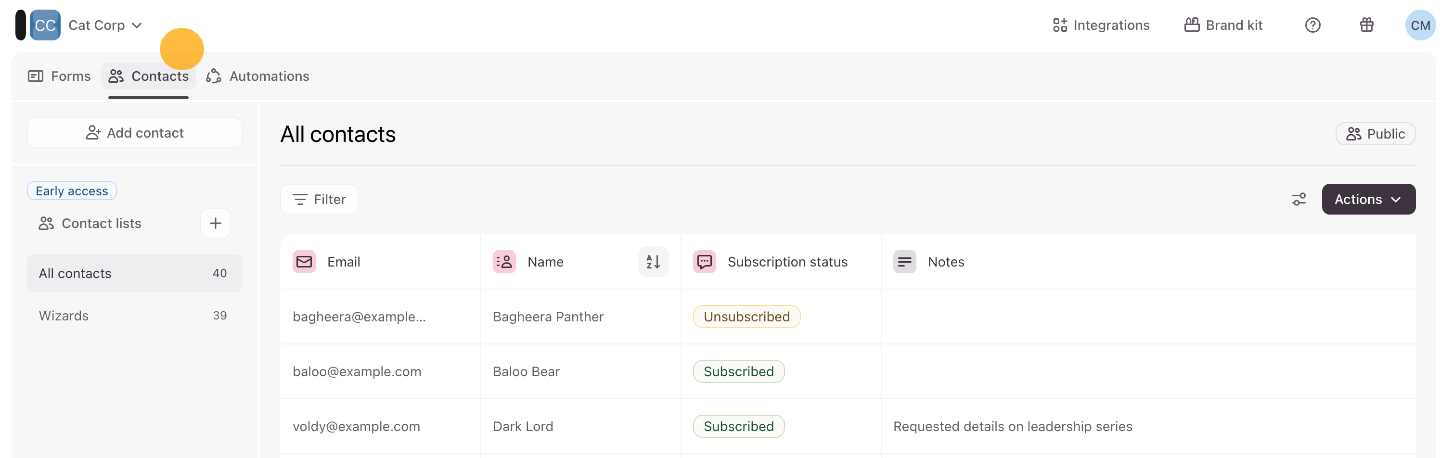
Task: Open the Brand kit page
Action: [x=1223, y=25]
